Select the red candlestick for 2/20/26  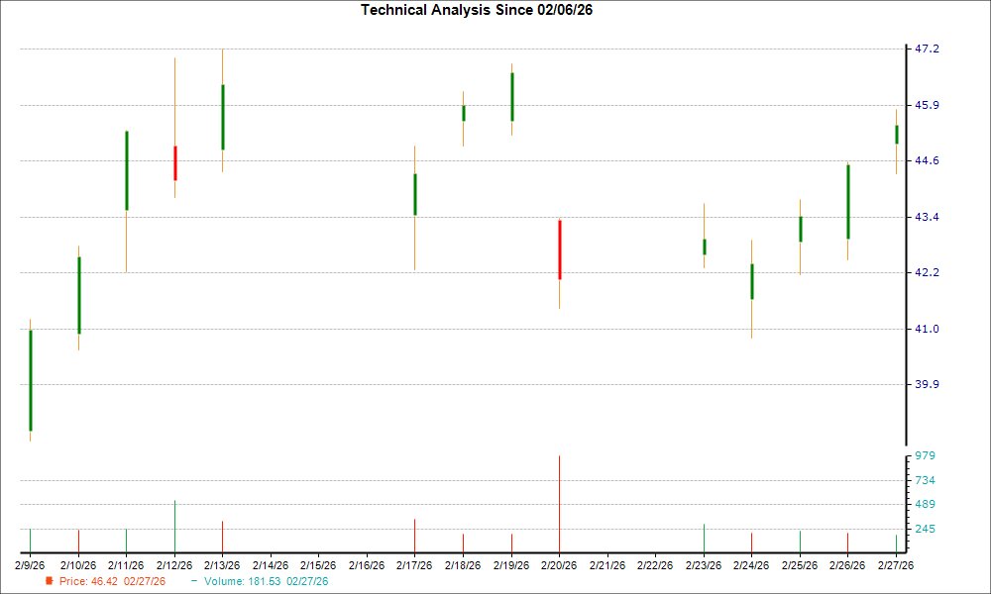562,247
